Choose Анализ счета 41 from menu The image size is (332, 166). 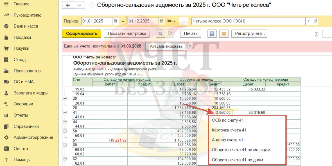point(227,140)
